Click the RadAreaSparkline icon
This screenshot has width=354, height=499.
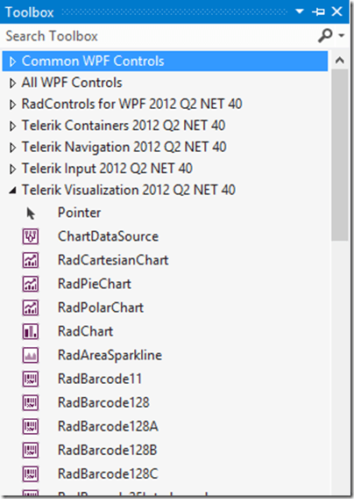click(x=31, y=355)
